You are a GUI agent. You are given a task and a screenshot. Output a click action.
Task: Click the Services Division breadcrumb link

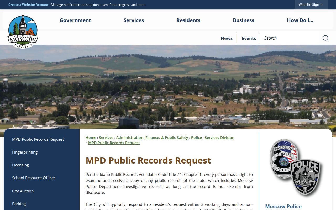[219, 138]
